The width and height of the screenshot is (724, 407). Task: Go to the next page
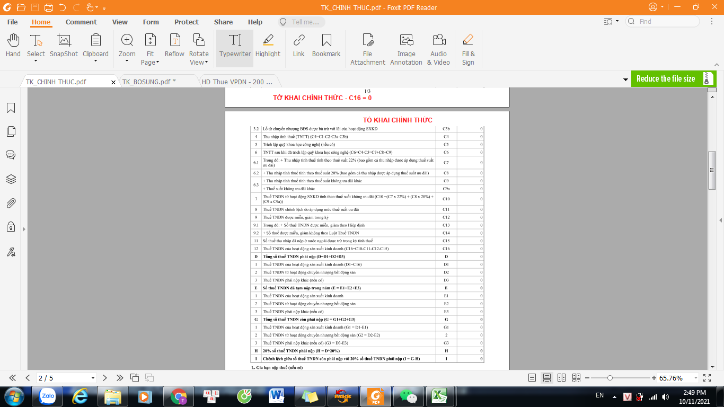pos(105,378)
